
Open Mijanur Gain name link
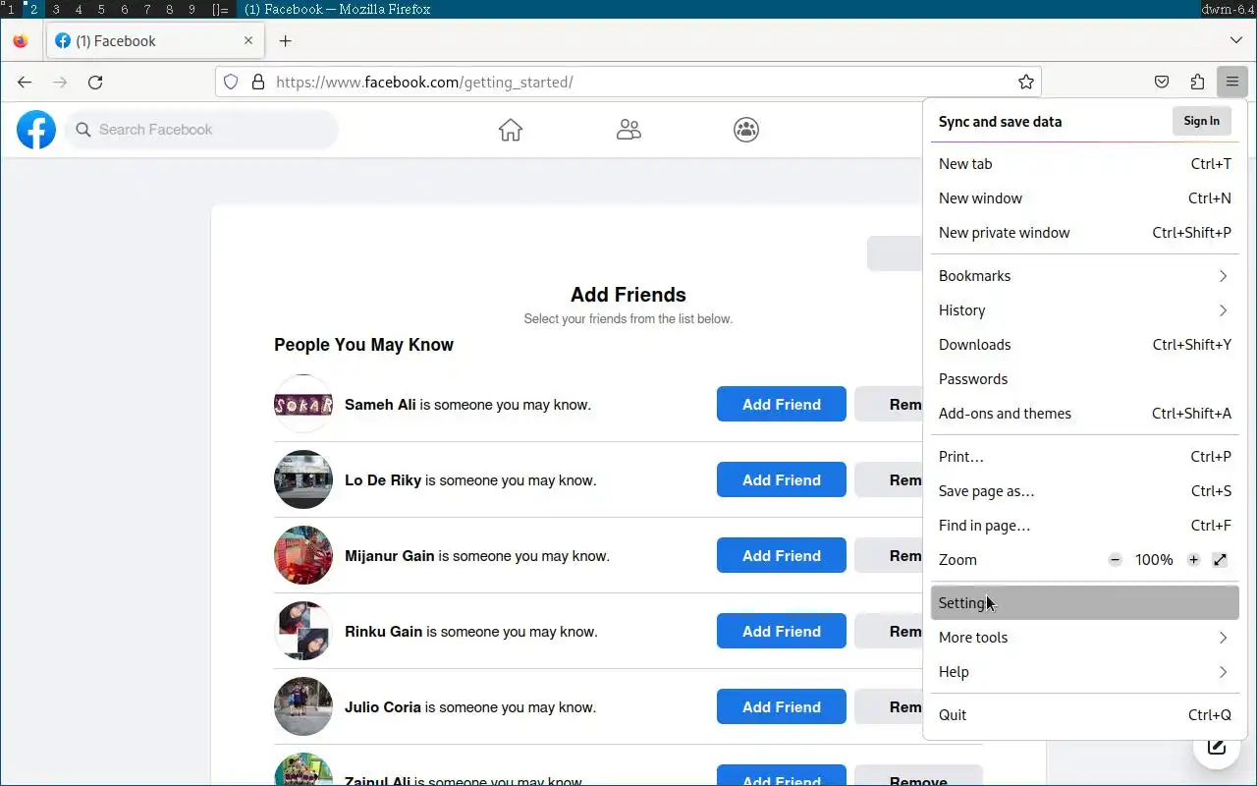pos(389,556)
